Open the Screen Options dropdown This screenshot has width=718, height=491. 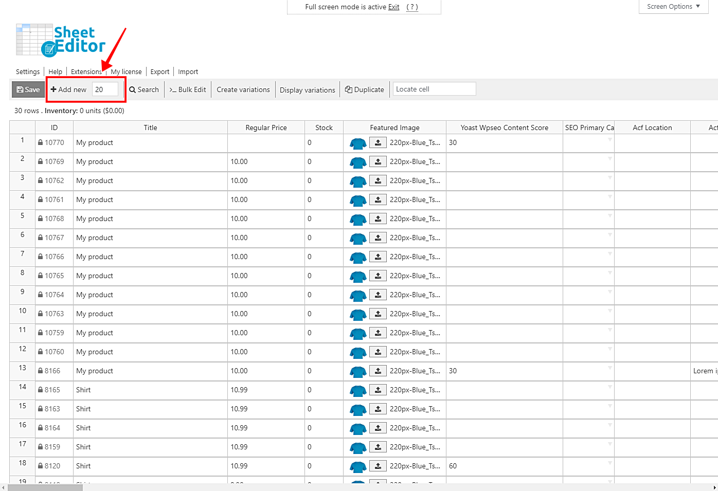673,7
